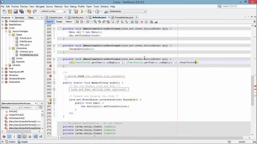Screen dimensions: 257x144
Task: Switch to the Services panel tab
Action: (x=20, y=18)
